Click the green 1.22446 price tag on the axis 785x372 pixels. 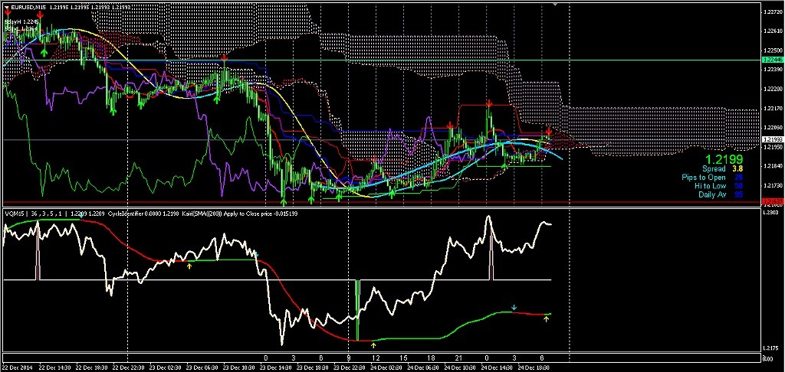click(x=771, y=60)
